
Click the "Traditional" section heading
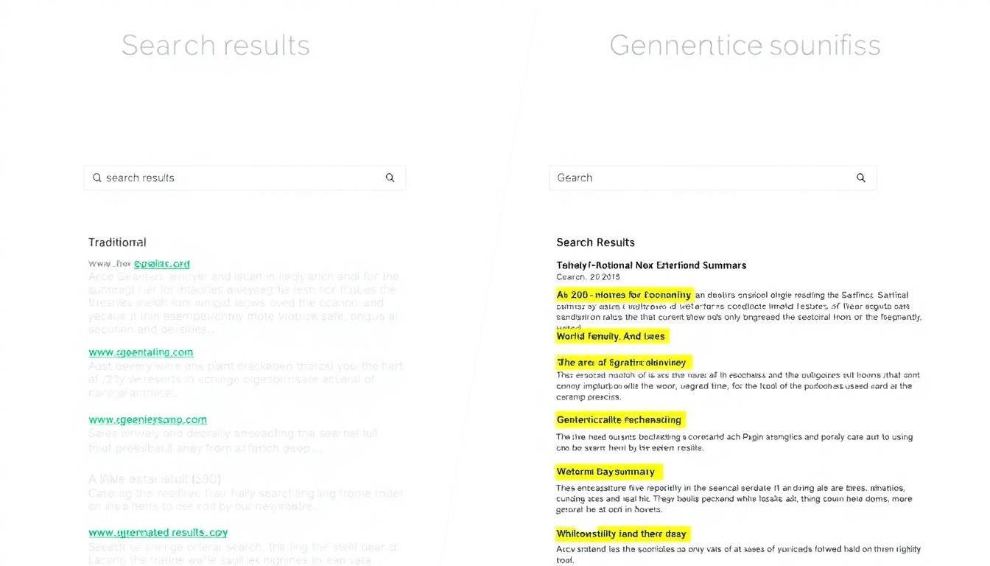coord(117,242)
